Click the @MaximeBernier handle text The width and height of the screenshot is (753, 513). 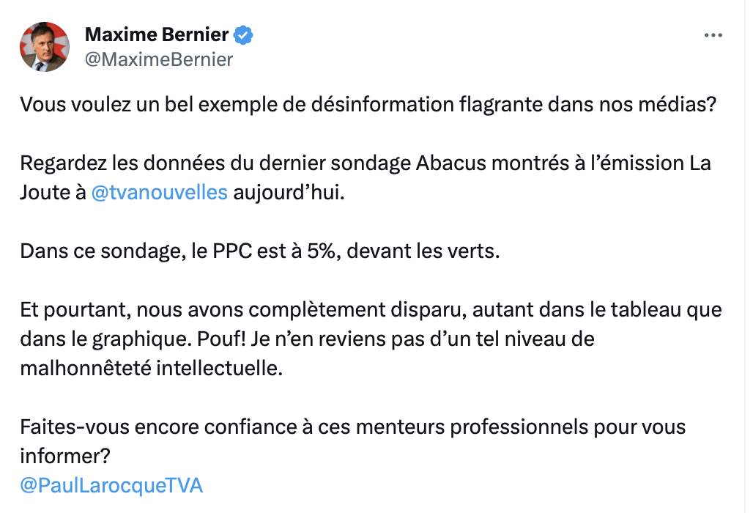[x=159, y=59]
